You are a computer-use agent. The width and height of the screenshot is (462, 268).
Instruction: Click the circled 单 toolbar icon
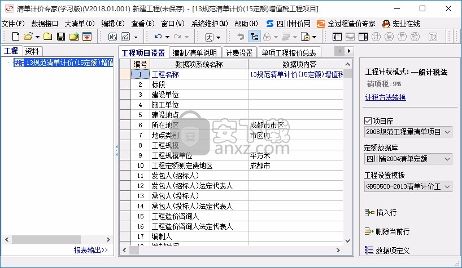click(402, 37)
